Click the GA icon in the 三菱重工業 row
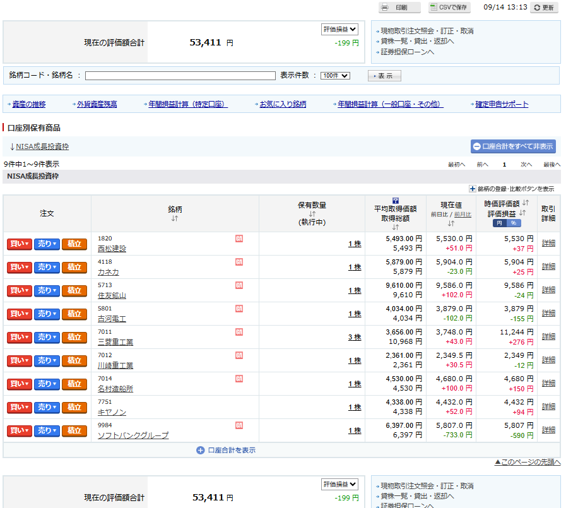 (x=239, y=332)
